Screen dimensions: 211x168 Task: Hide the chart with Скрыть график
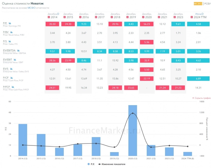click(x=201, y=98)
